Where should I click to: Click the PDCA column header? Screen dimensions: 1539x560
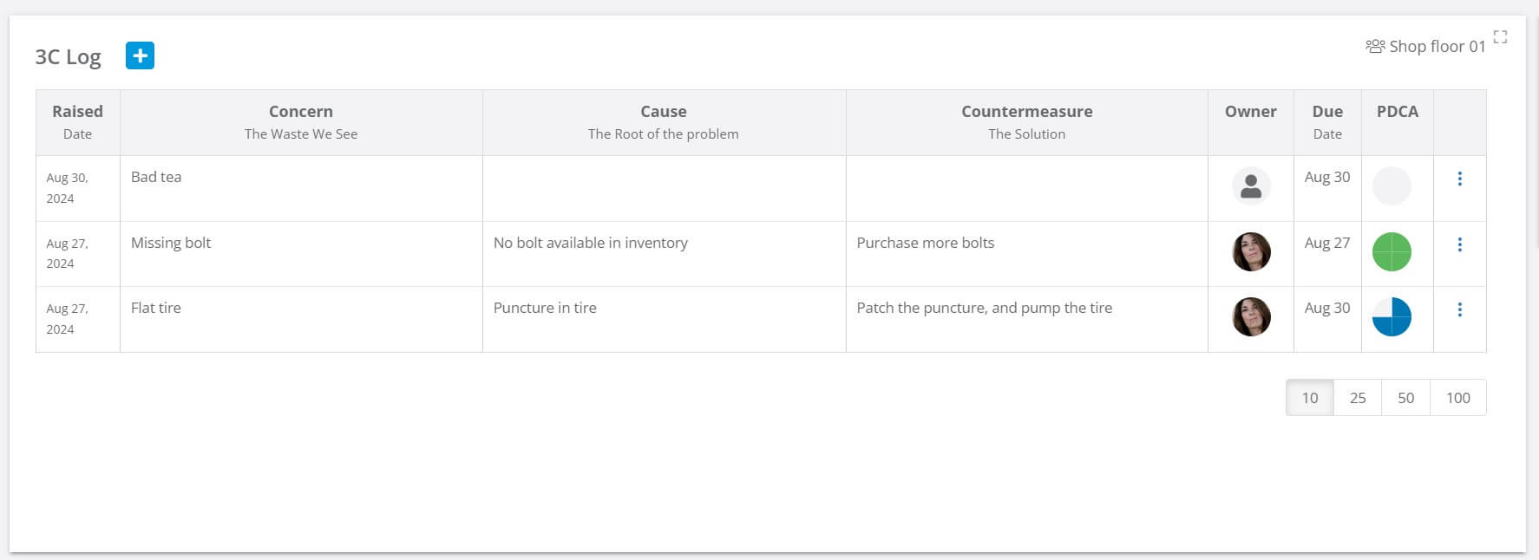click(x=1397, y=111)
